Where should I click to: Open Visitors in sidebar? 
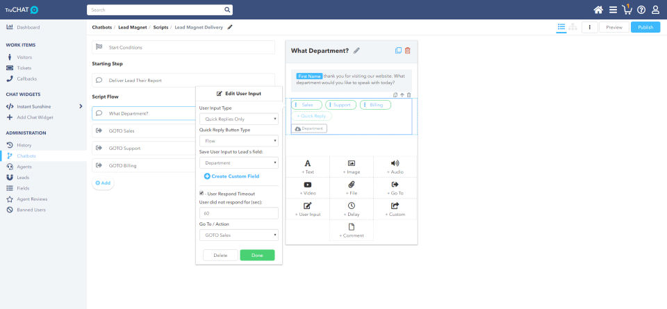click(x=24, y=57)
